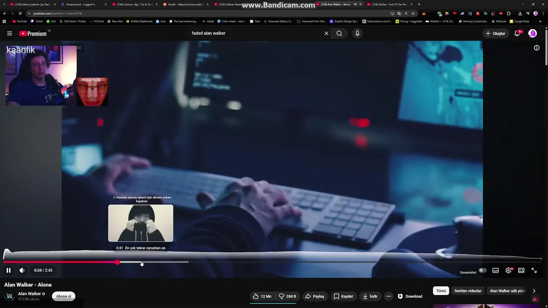Subscribe with the Abone ol button
Screen dimensions: 548x308
click(64, 296)
